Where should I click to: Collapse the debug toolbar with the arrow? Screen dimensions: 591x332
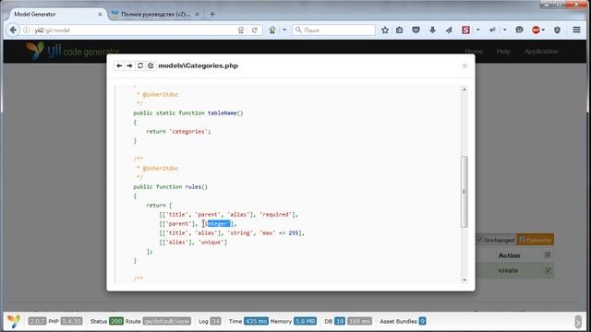[578, 322]
